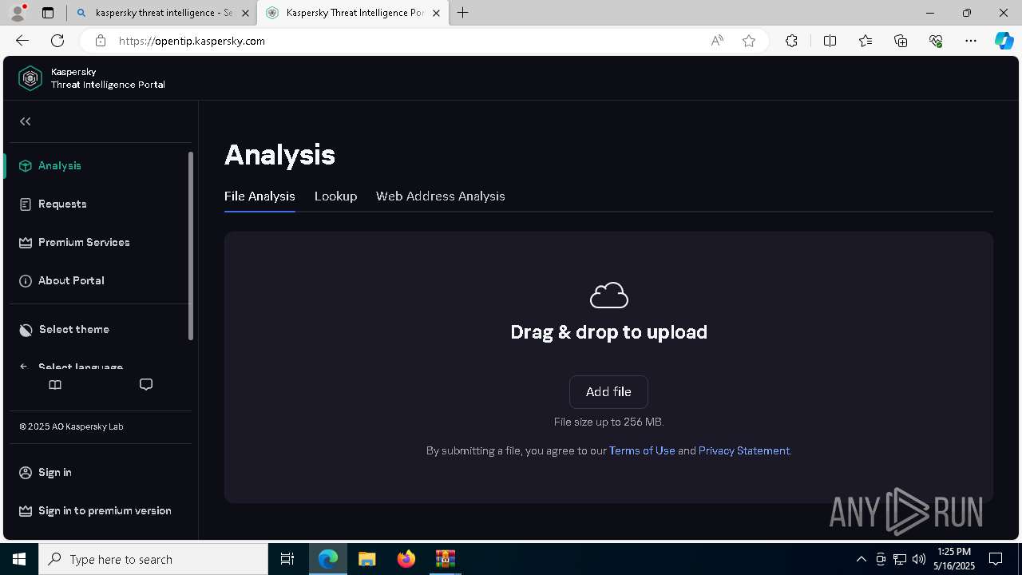Image resolution: width=1022 pixels, height=575 pixels.
Task: Open Premium Services in sidebar
Action: pyautogui.click(x=74, y=242)
